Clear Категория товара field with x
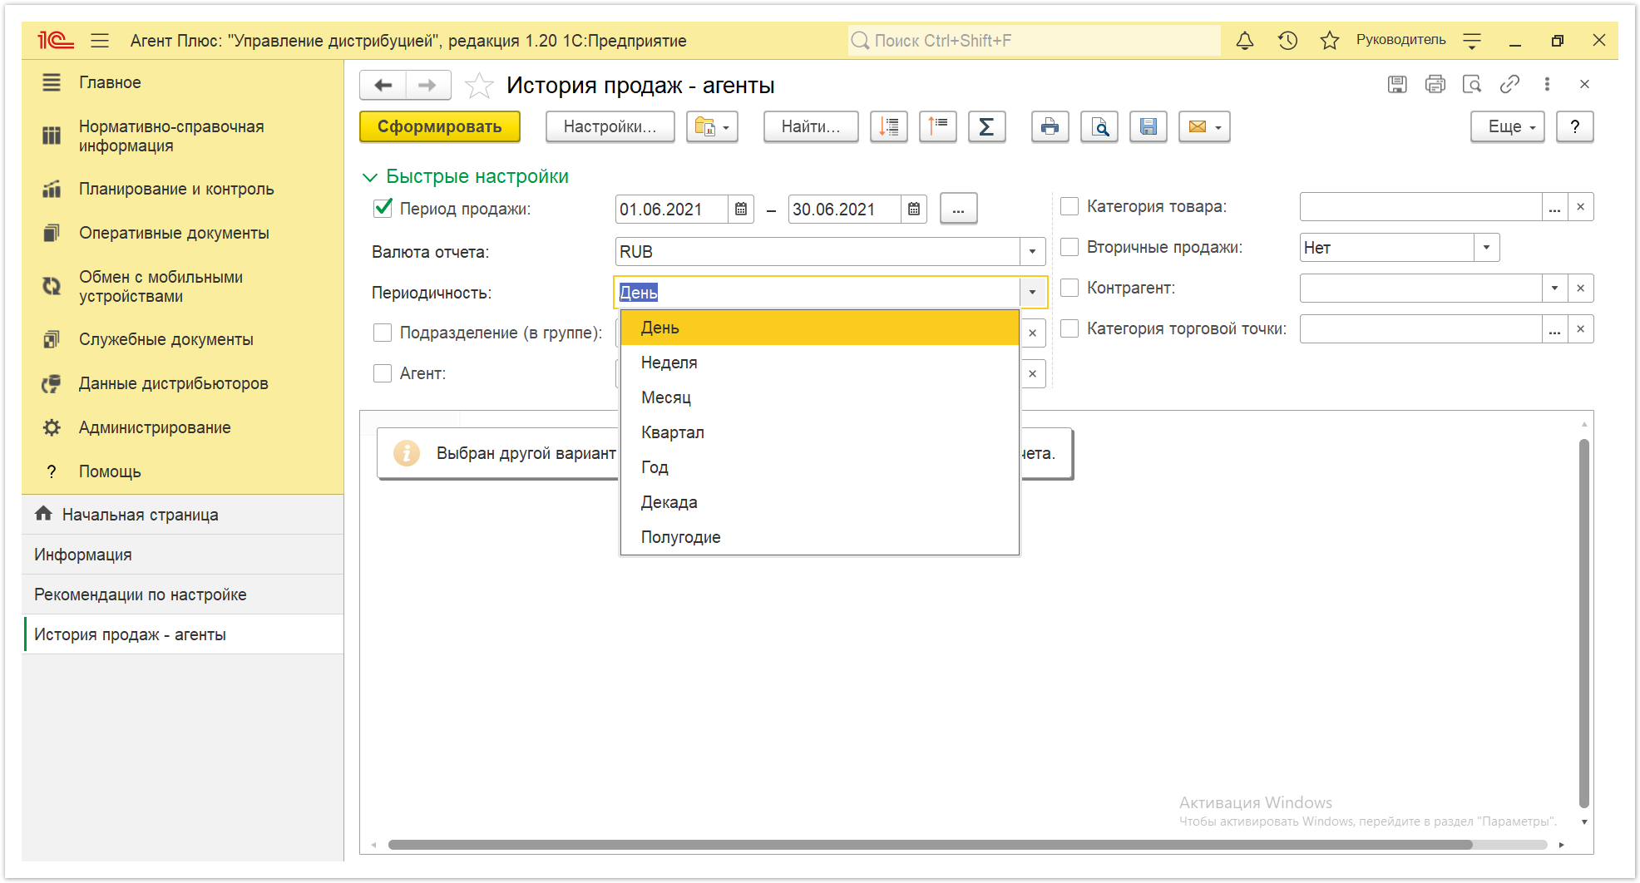This screenshot has width=1640, height=883. click(x=1580, y=206)
